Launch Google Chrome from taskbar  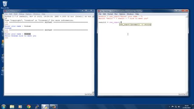click(29, 107)
